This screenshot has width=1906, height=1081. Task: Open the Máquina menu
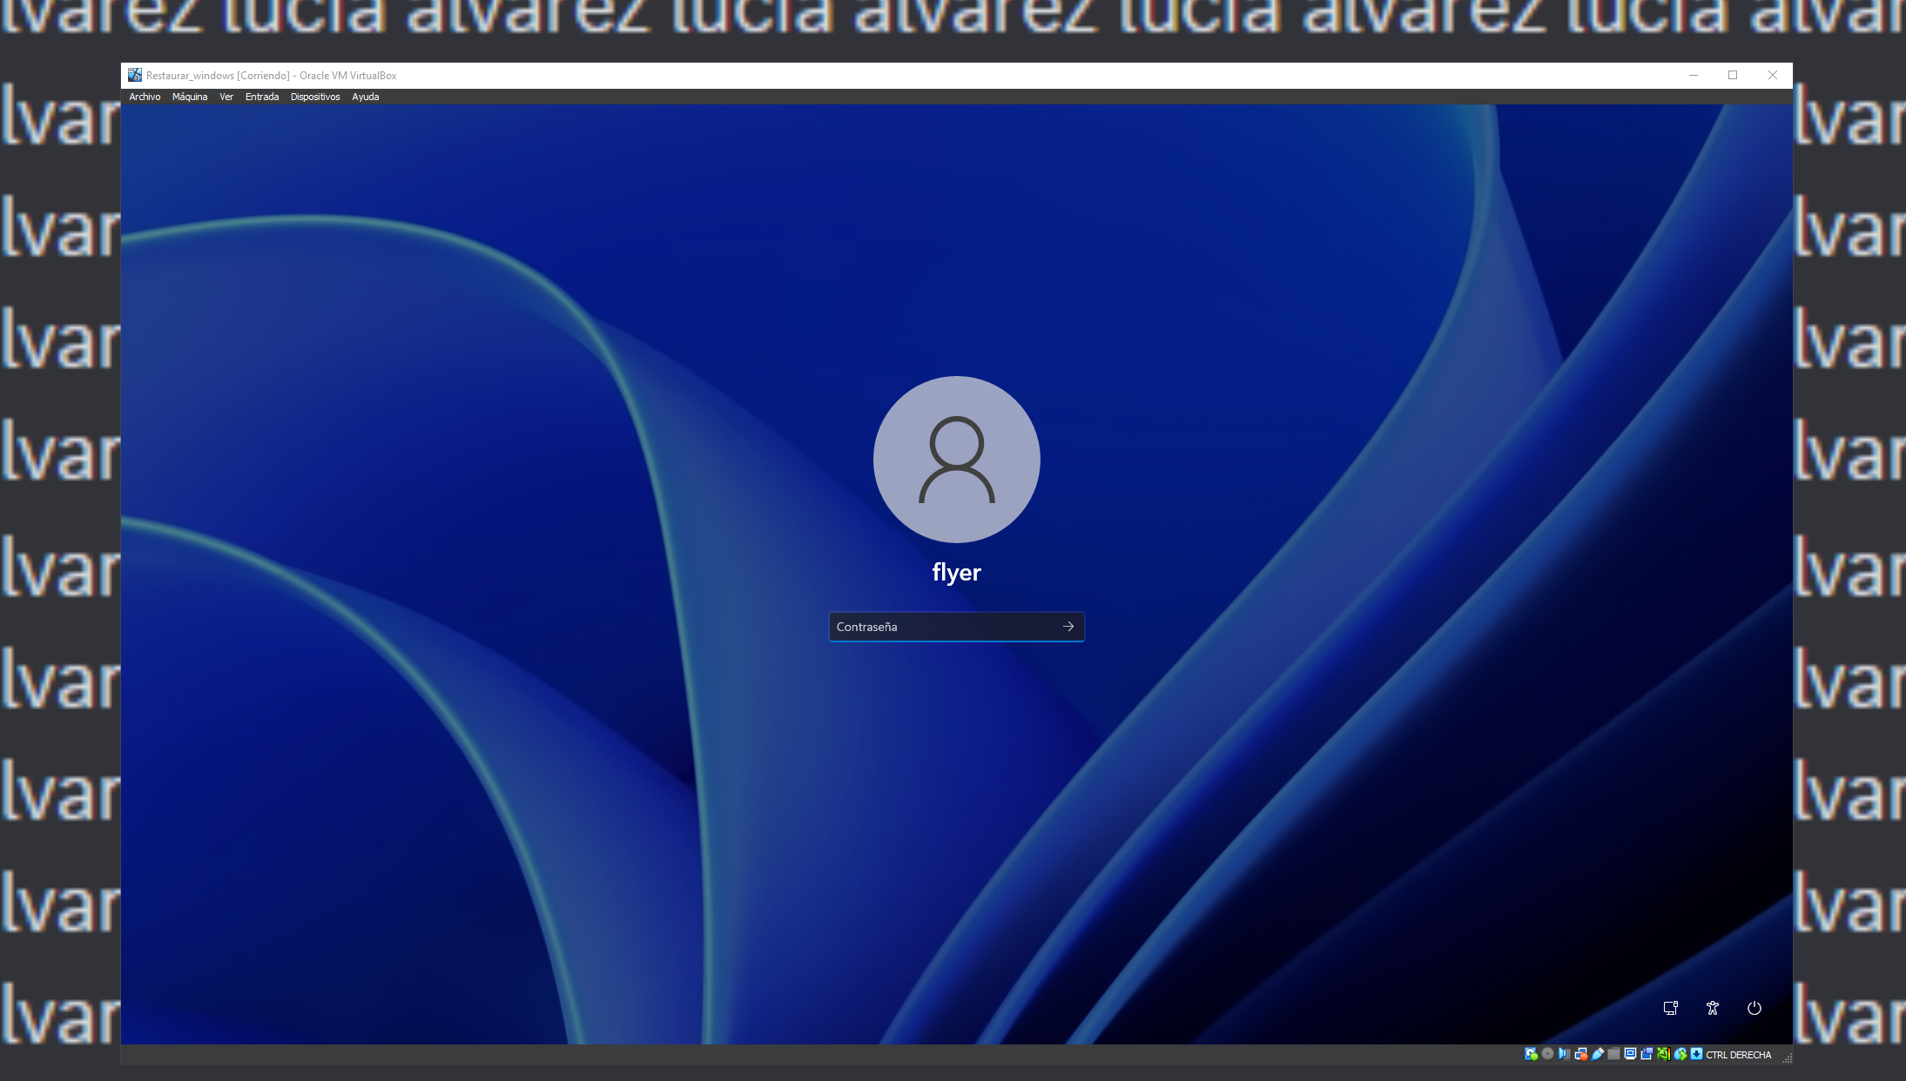point(191,97)
